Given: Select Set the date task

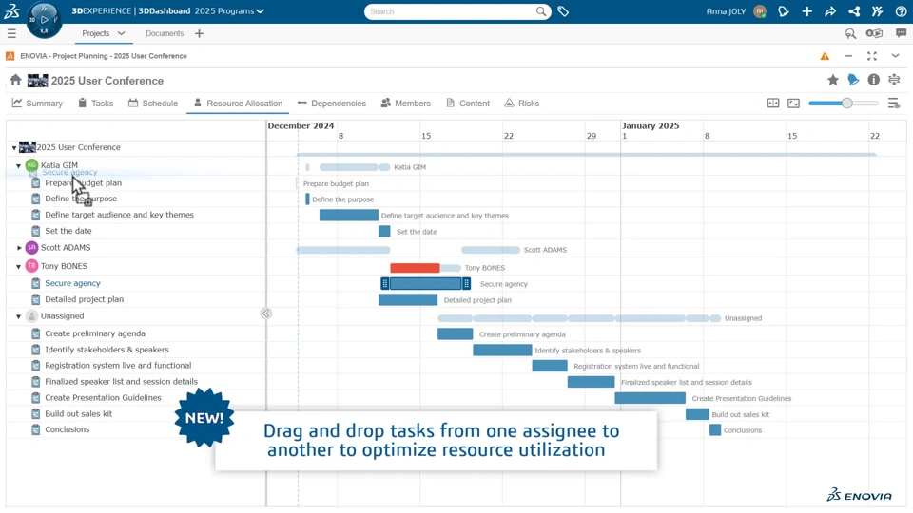Looking at the screenshot, I should 68,231.
